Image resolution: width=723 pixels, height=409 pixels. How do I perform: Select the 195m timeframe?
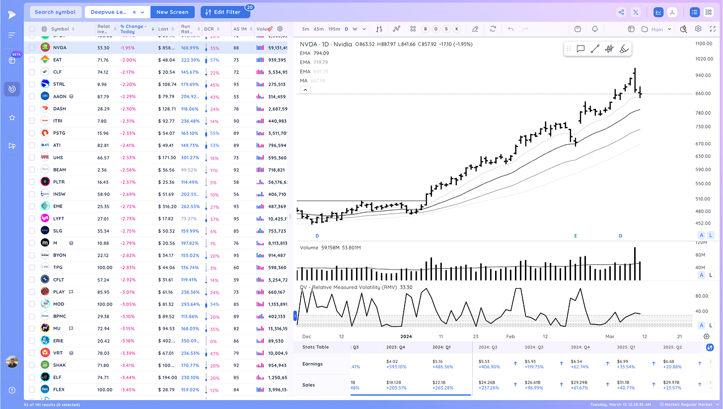click(334, 29)
